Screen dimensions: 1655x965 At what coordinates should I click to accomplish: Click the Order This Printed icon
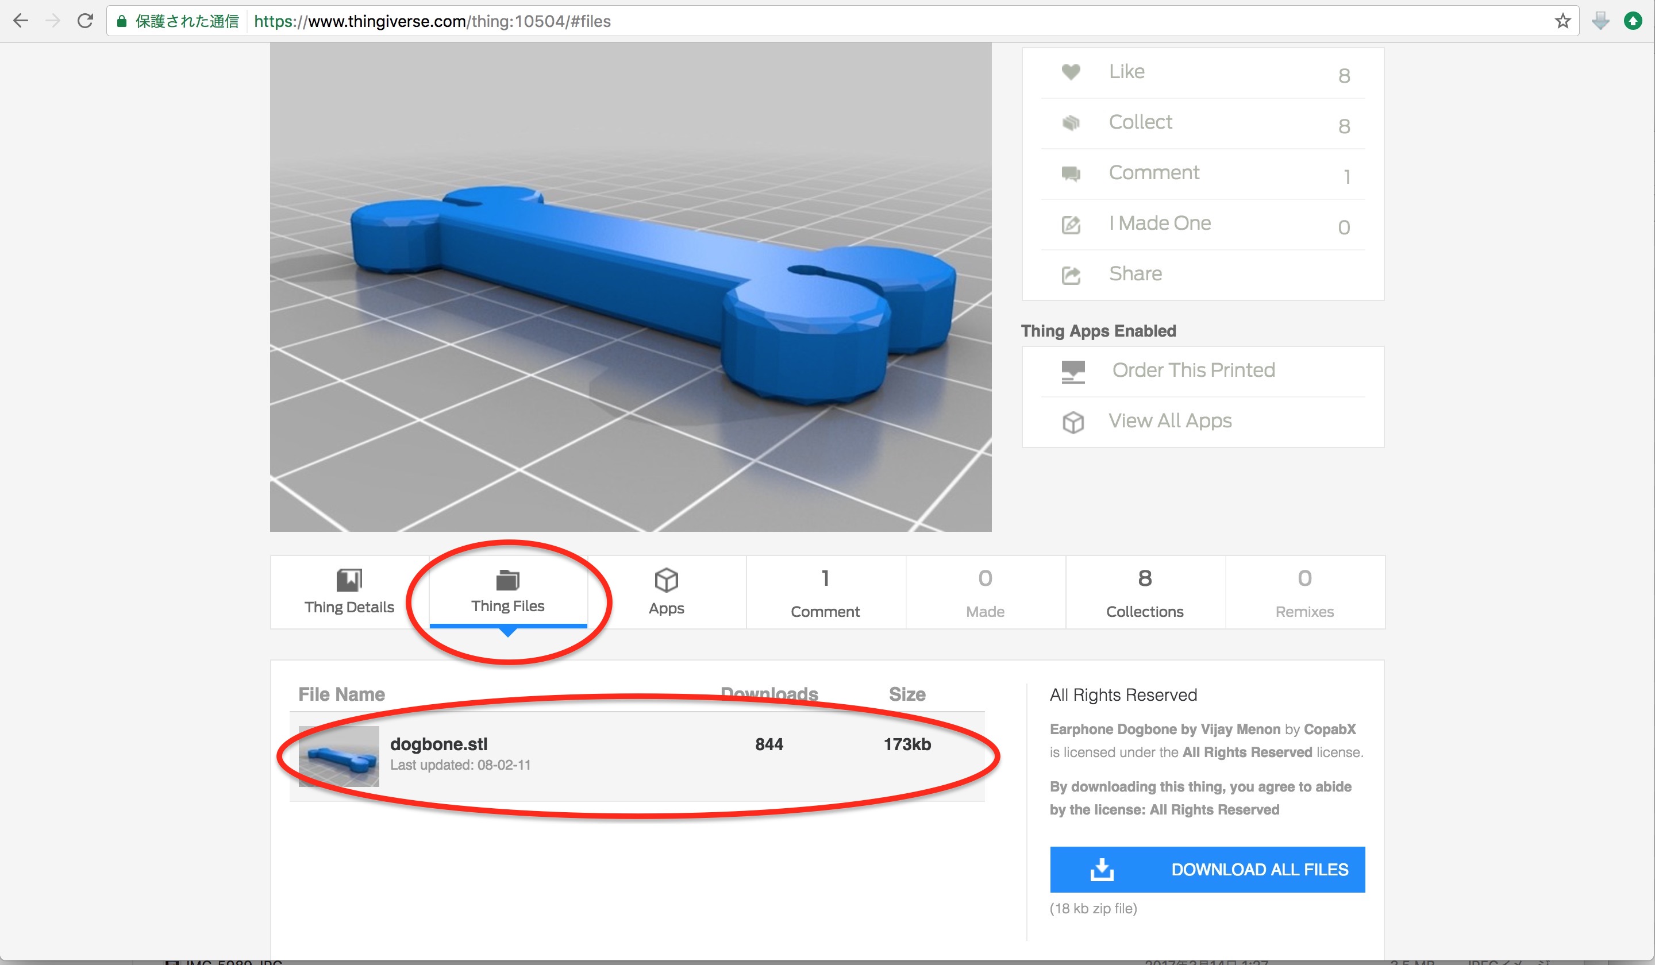click(1073, 372)
